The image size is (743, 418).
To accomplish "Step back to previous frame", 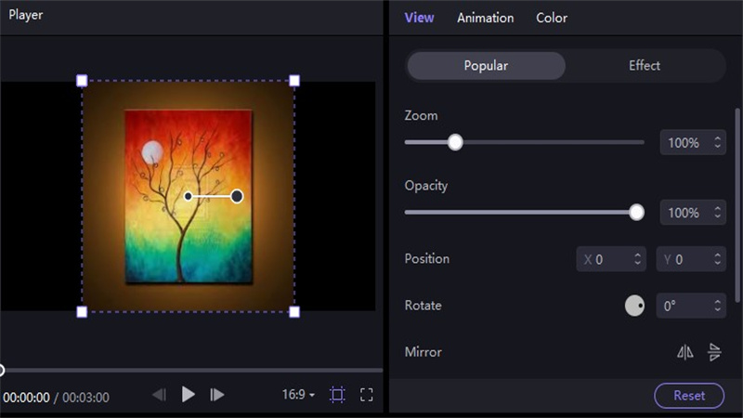I will [160, 395].
